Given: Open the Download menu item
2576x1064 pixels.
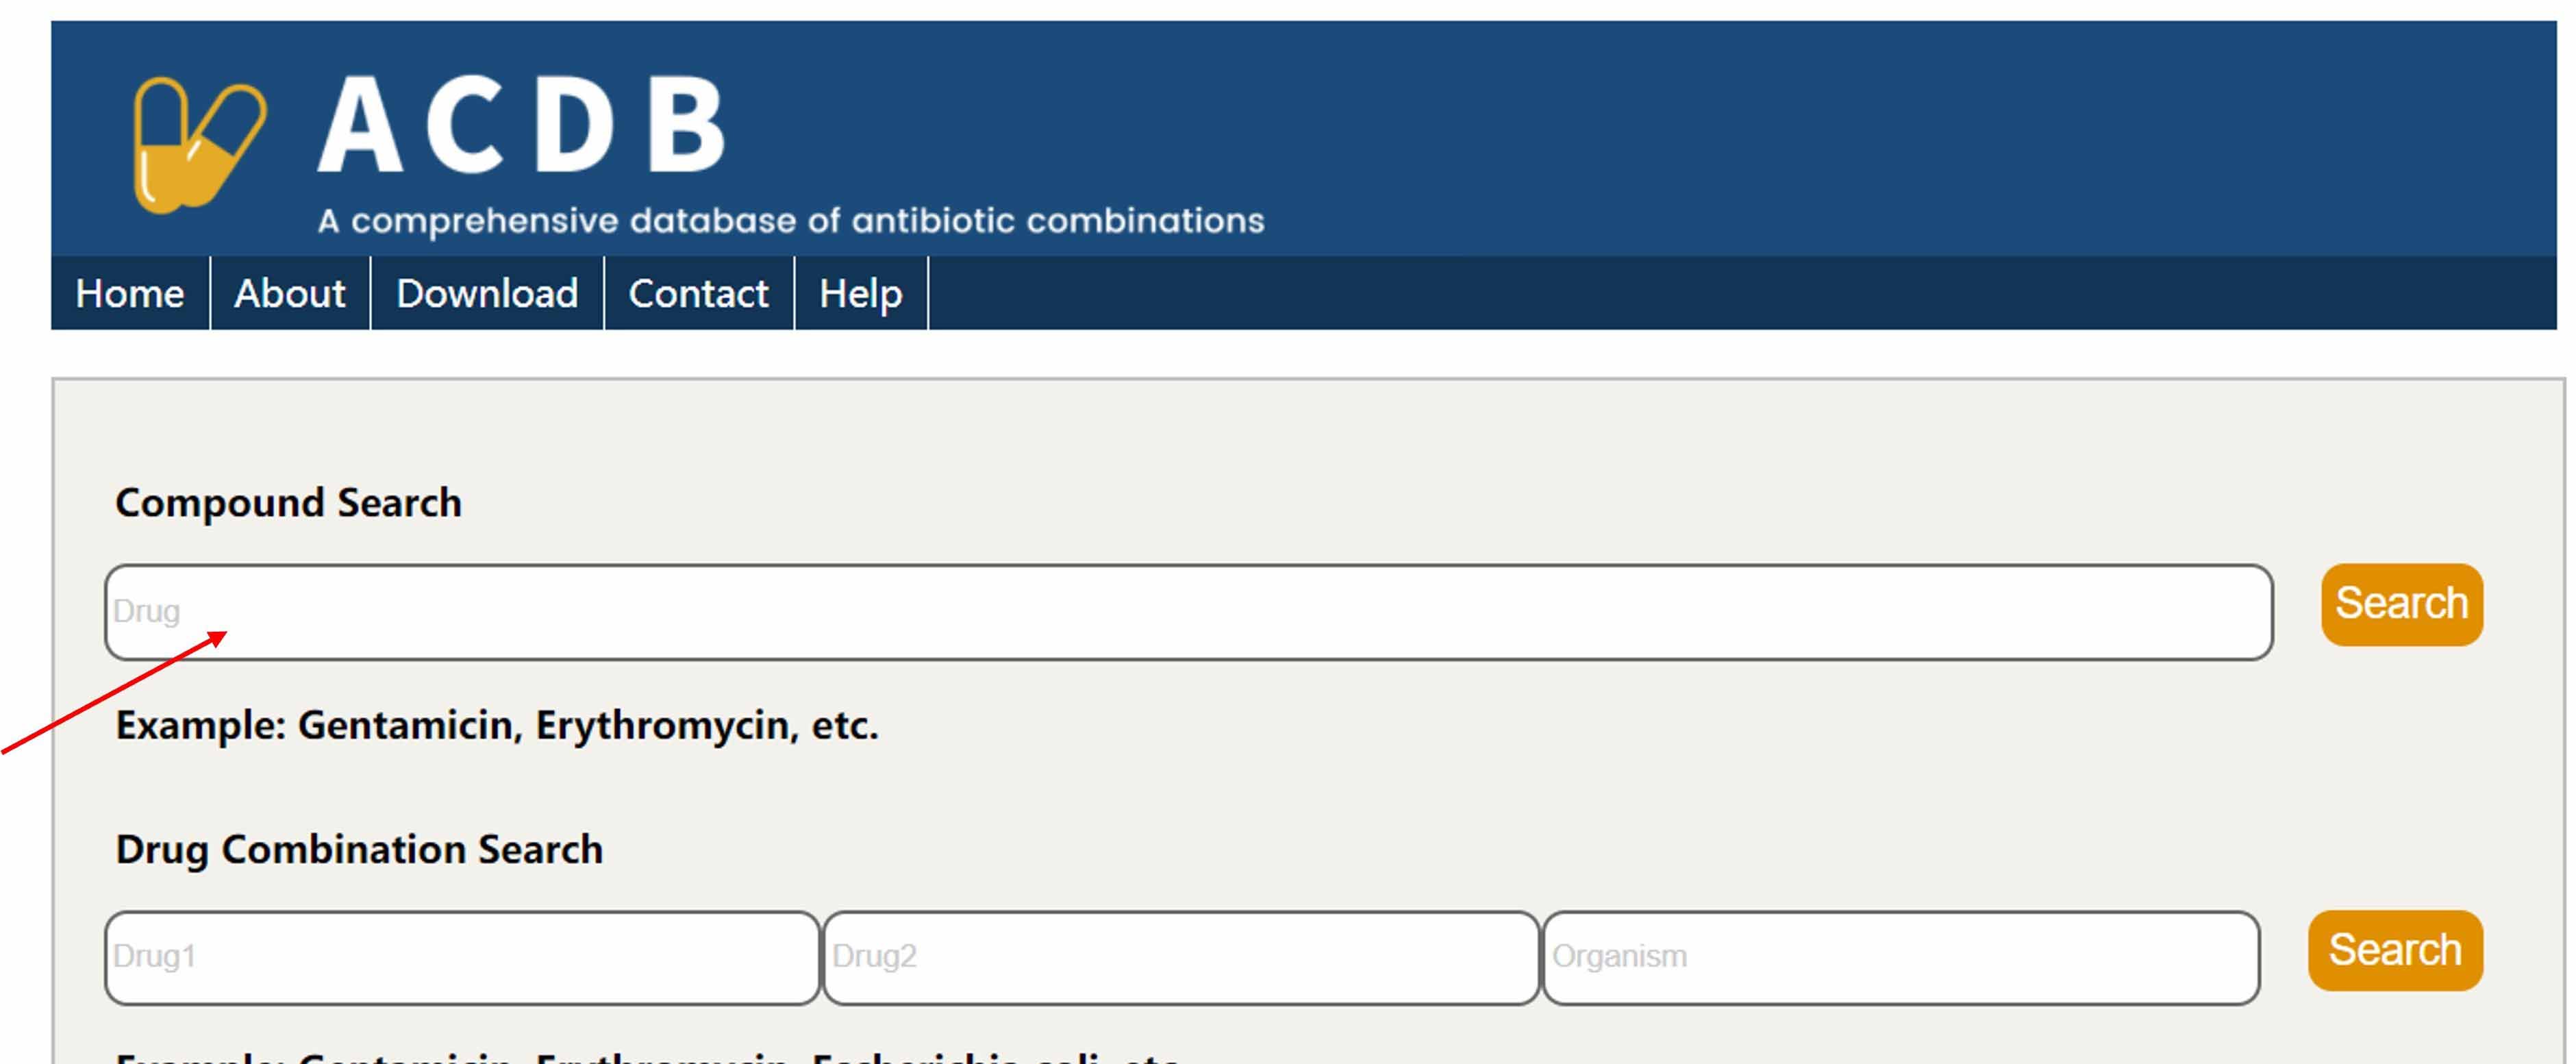Looking at the screenshot, I should pyautogui.click(x=487, y=293).
